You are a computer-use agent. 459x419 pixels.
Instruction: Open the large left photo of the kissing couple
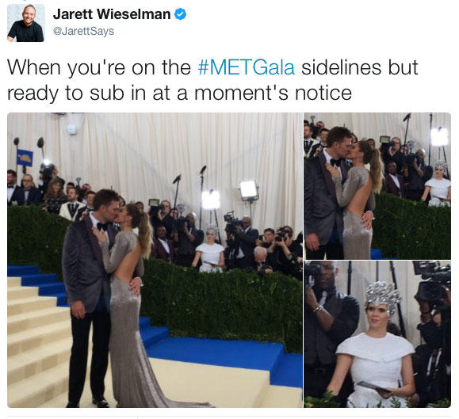[x=155, y=260]
